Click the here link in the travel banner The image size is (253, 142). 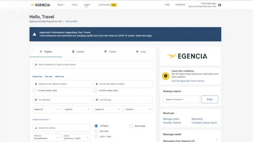pos(149,36)
